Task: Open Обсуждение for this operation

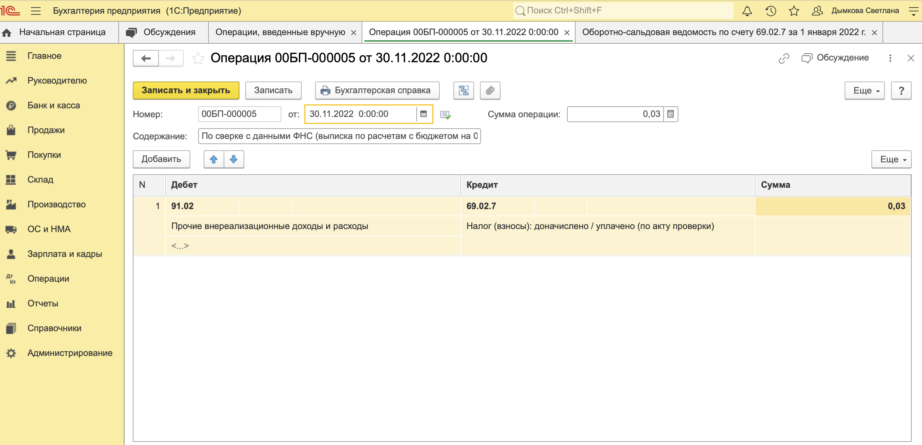Action: pos(835,58)
